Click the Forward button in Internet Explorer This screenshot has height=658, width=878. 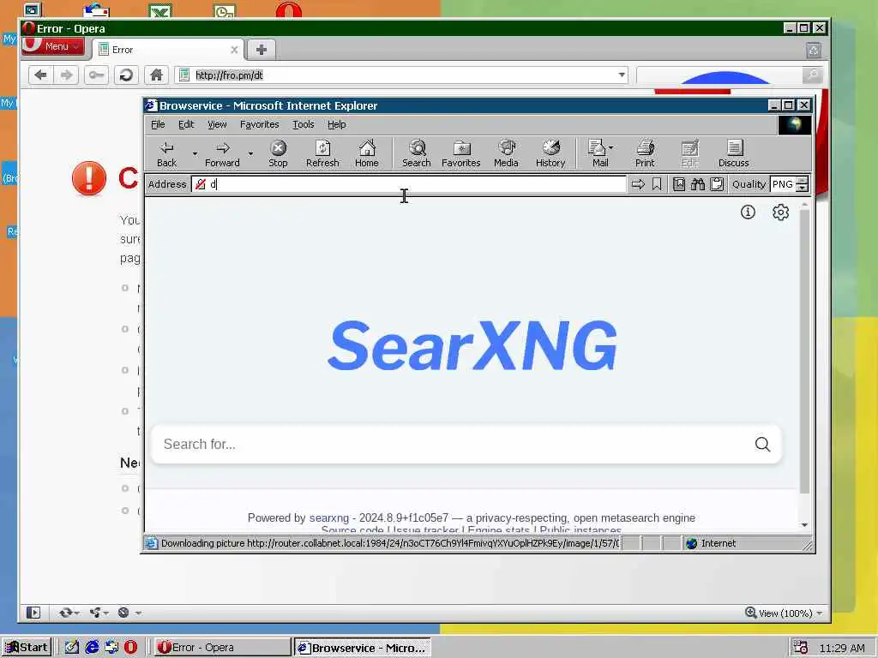click(222, 154)
